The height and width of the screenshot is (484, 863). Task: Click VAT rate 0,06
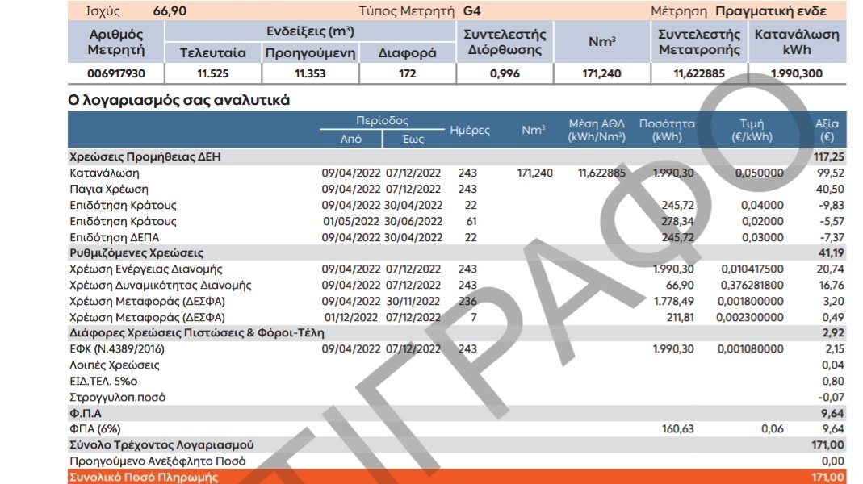pos(773,428)
